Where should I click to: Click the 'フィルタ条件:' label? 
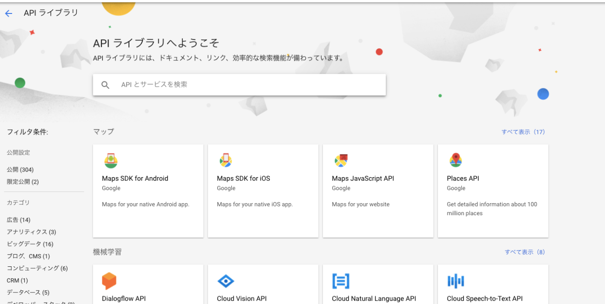pyautogui.click(x=27, y=132)
